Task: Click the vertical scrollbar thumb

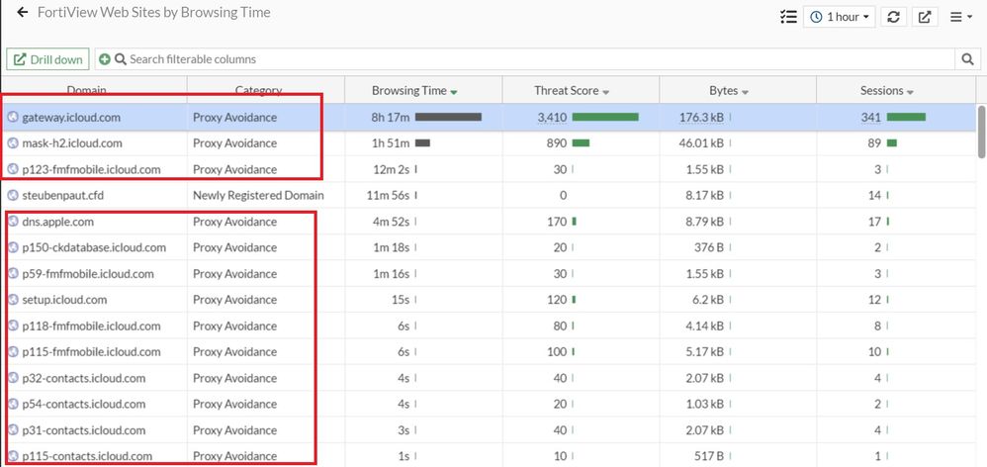Action: tap(981, 132)
